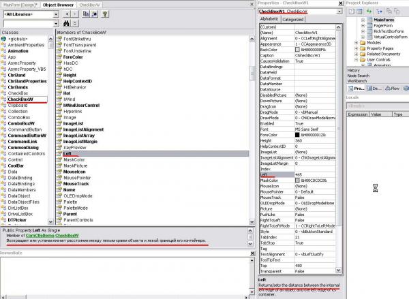This screenshot has height=299, width=409.
Task: Expand the RichTextBoxForm node
Action: point(363,31)
